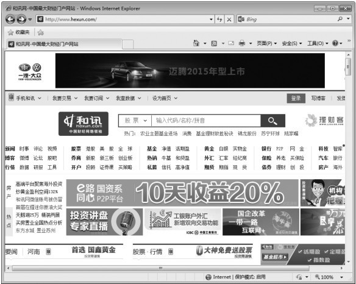Click the 迈腾2015年型上市 car banner
Screen dimensions: 356x284
point(190,71)
